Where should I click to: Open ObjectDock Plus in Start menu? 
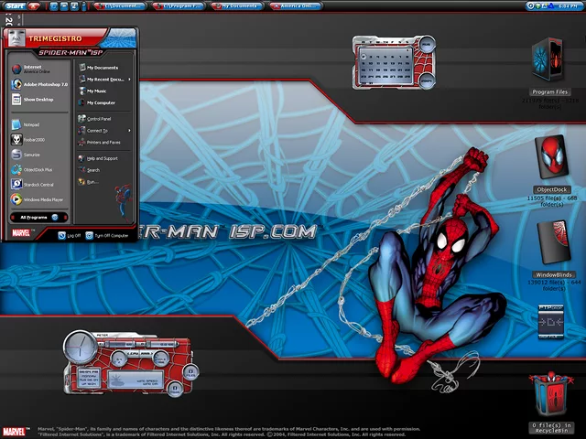point(37,170)
